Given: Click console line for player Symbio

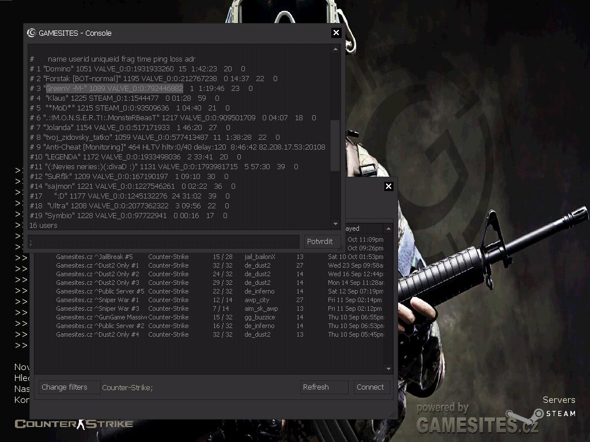Looking at the screenshot, I should tap(128, 215).
